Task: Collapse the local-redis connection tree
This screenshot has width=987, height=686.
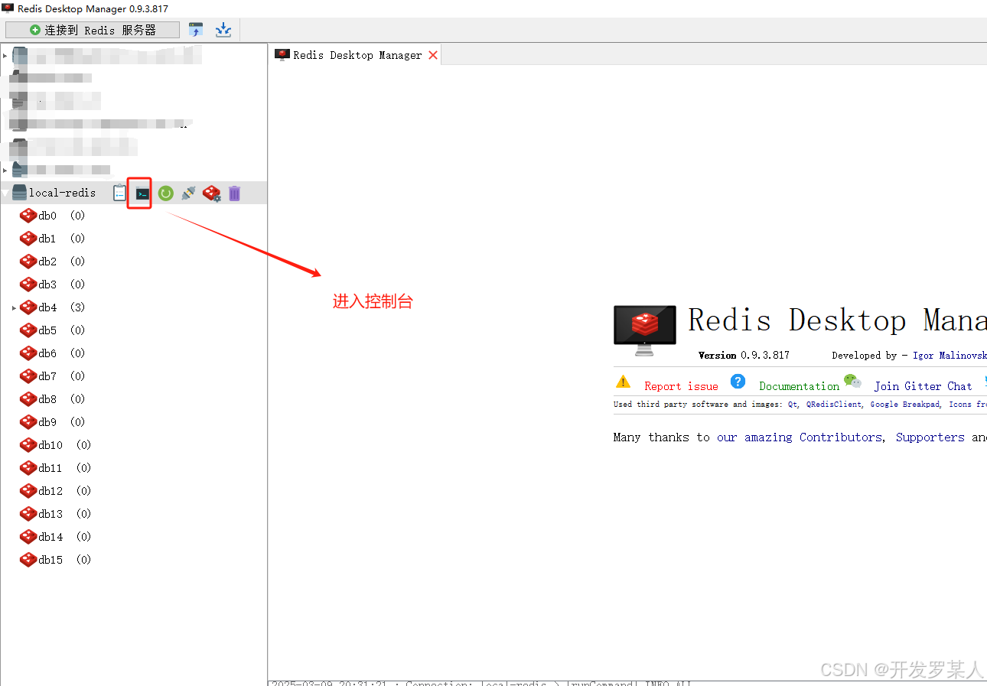Action: (x=6, y=192)
